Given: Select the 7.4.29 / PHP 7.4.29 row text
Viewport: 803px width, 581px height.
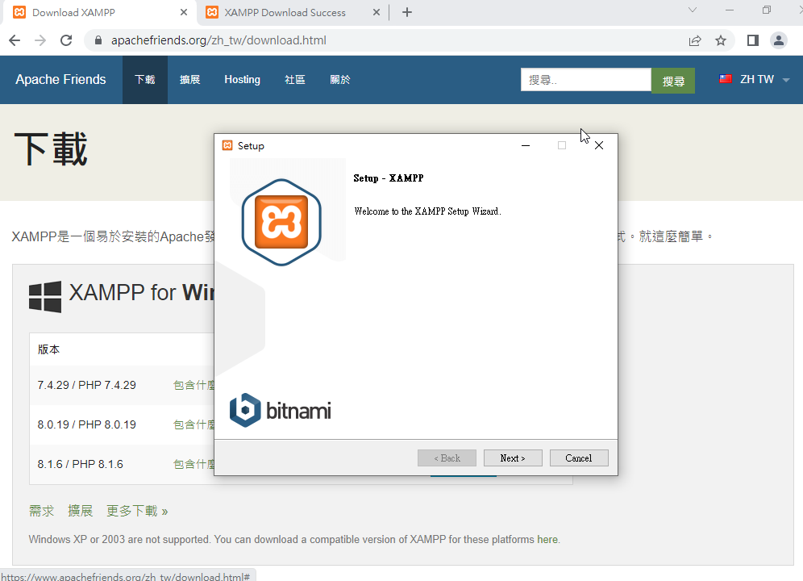Looking at the screenshot, I should click(x=86, y=385).
